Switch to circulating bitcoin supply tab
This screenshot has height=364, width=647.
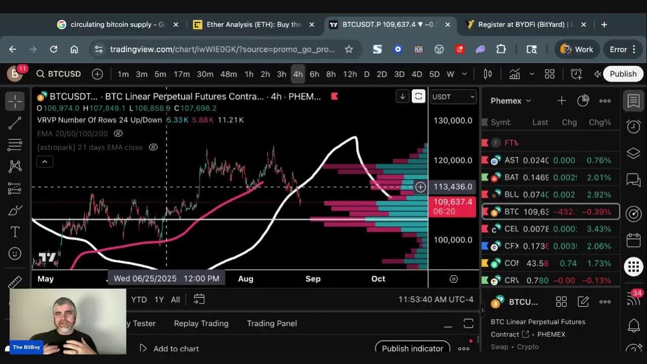[117, 24]
